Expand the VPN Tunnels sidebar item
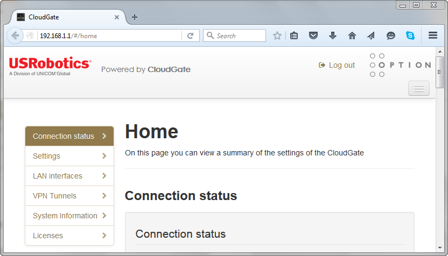The height and width of the screenshot is (256, 448). click(x=69, y=196)
